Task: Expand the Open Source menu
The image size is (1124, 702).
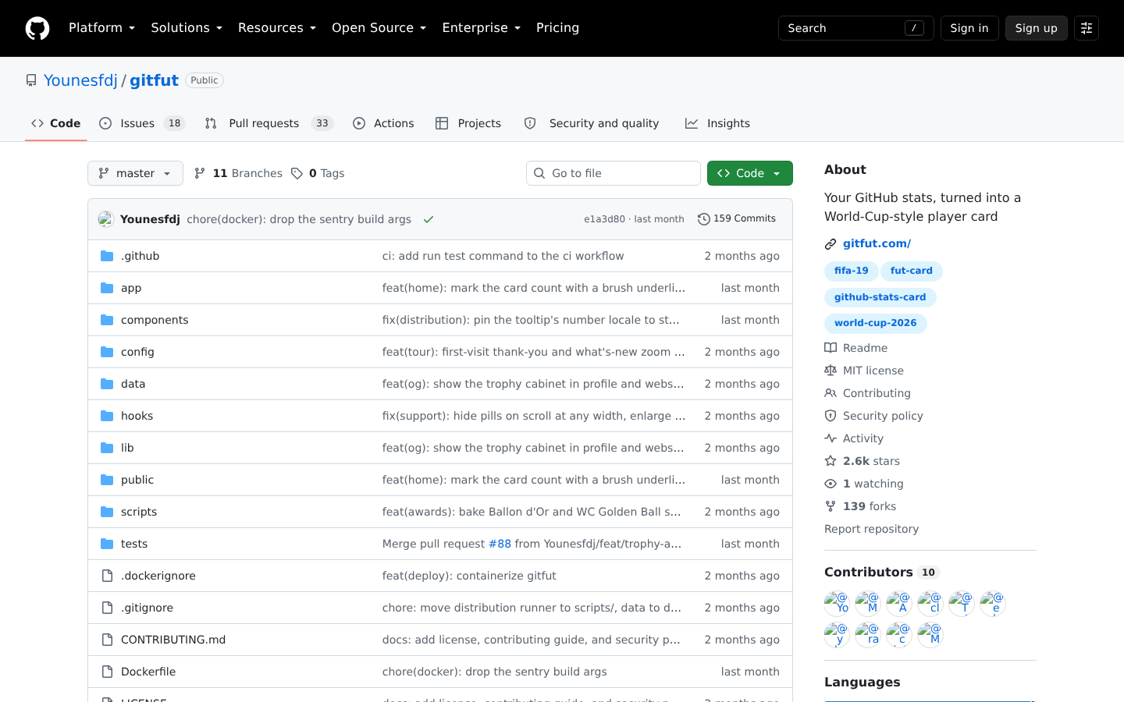Action: pyautogui.click(x=379, y=28)
